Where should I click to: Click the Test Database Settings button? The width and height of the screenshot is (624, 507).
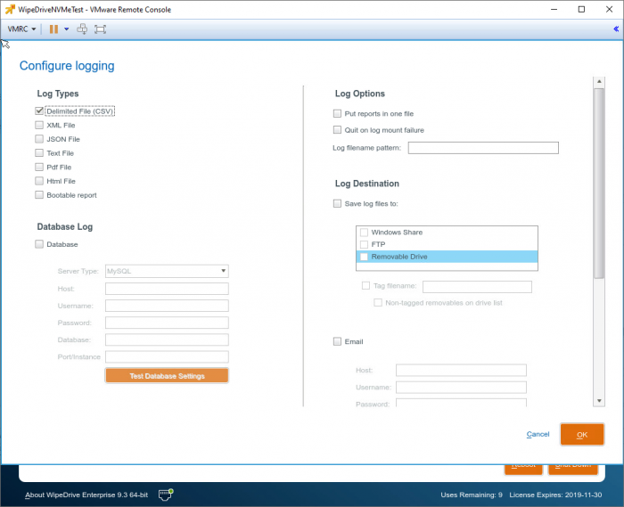(167, 376)
